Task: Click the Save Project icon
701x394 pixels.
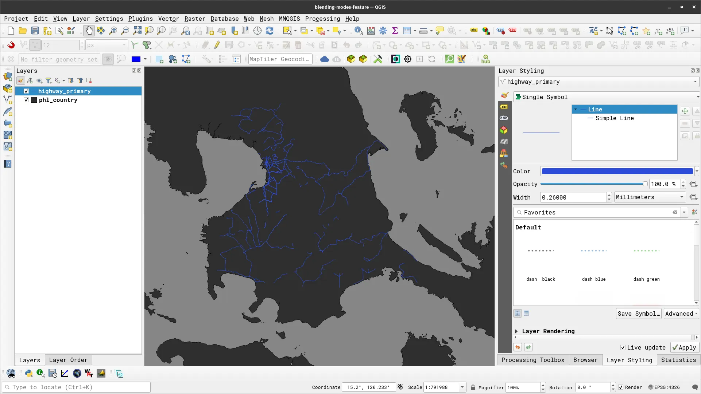Action: tap(35, 31)
